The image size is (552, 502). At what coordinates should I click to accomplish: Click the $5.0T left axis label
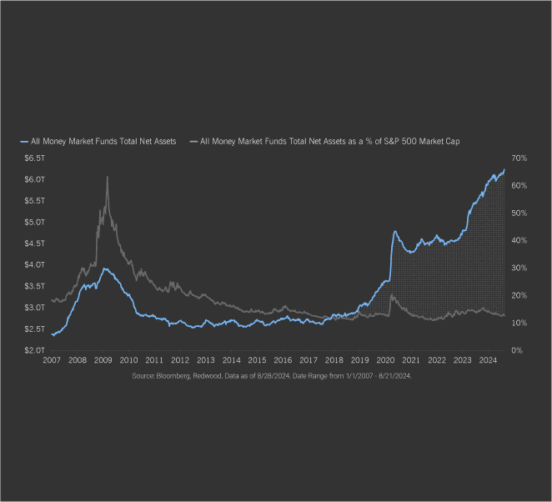click(x=34, y=222)
